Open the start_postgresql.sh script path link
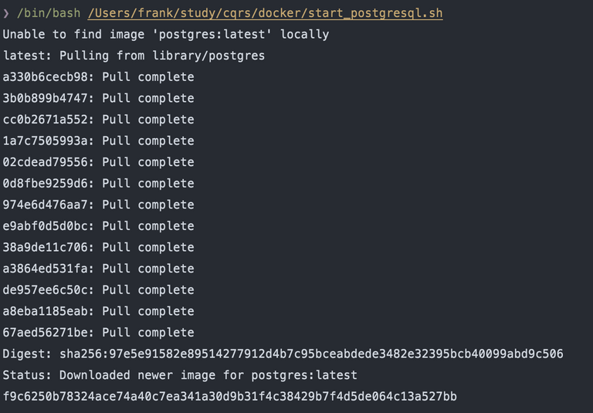The image size is (593, 413). (265, 13)
